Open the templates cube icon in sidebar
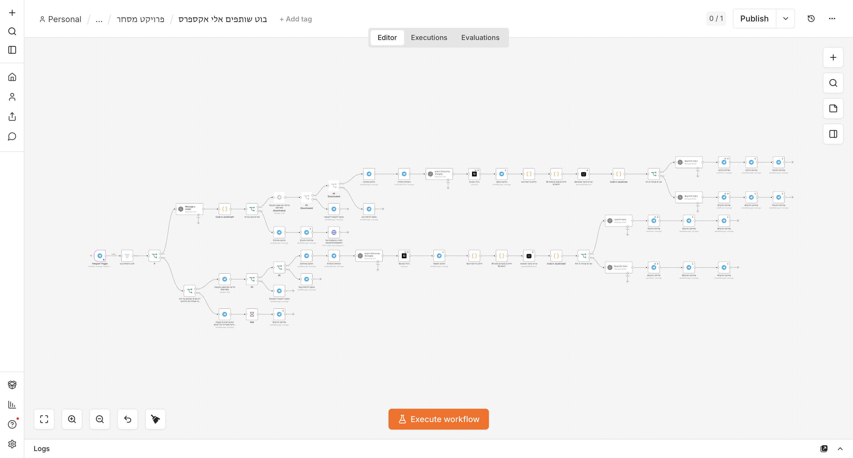The height and width of the screenshot is (458, 853). click(12, 385)
